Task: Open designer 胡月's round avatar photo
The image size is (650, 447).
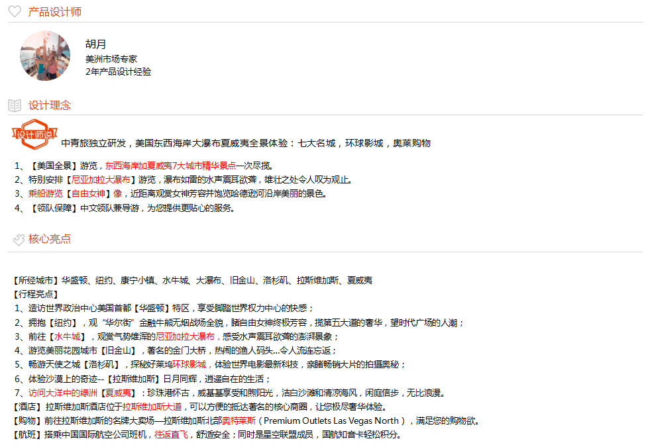Action: pyautogui.click(x=45, y=56)
